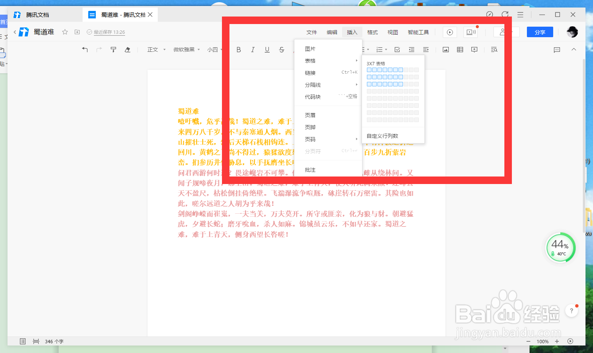Redo the last action
The width and height of the screenshot is (593, 353).
tap(99, 50)
